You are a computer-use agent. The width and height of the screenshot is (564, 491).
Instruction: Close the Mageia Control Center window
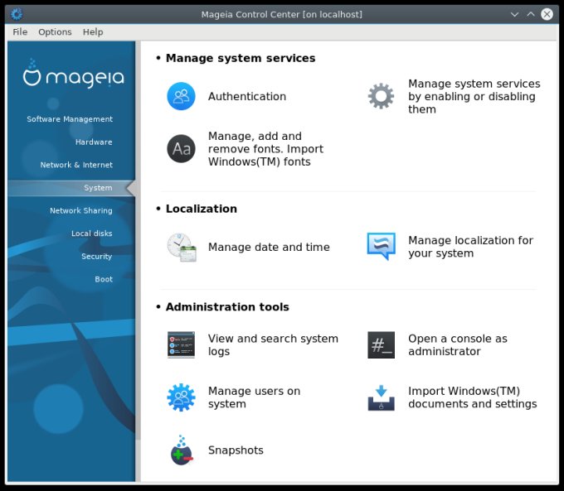(547, 14)
